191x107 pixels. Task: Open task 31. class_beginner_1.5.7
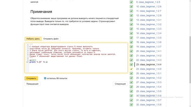(149, 100)
